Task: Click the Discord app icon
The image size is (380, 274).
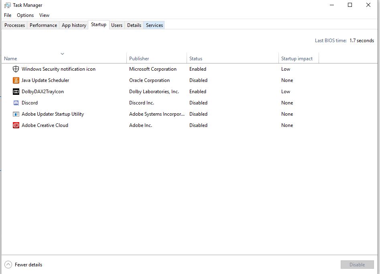Action: [16, 103]
